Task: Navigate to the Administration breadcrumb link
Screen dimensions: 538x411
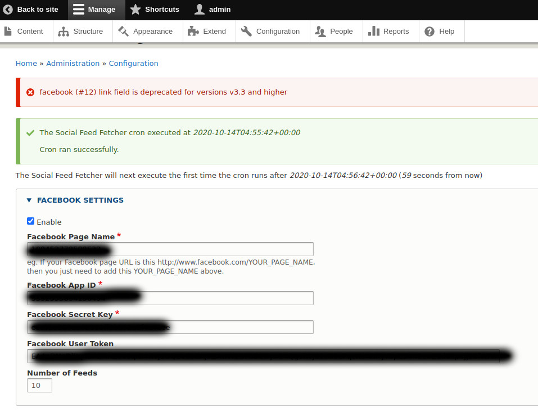Action: tap(73, 63)
